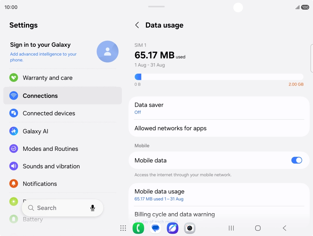The width and height of the screenshot is (313, 236).
Task: Tap the 0 B label under progress bar
Action: tap(138, 85)
